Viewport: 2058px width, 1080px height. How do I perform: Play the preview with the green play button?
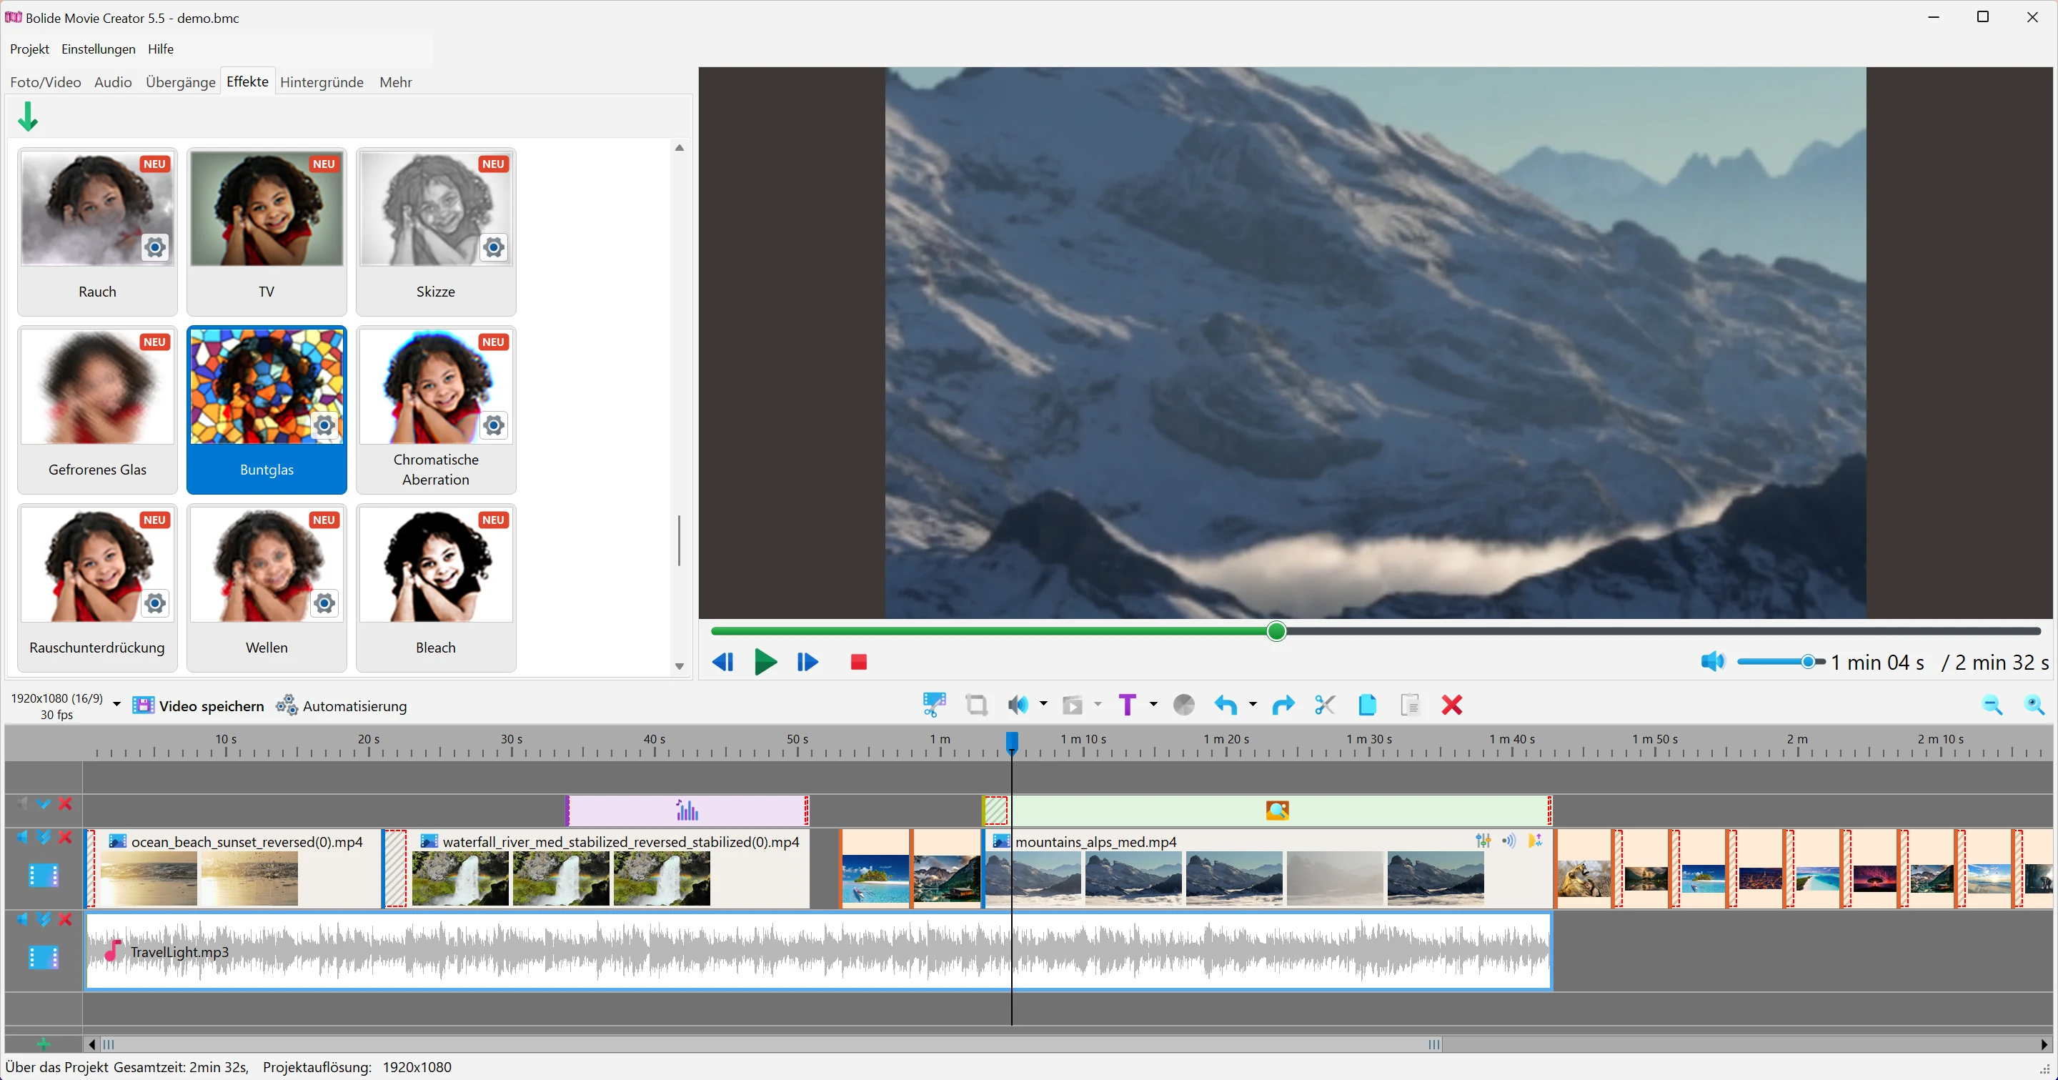765,661
